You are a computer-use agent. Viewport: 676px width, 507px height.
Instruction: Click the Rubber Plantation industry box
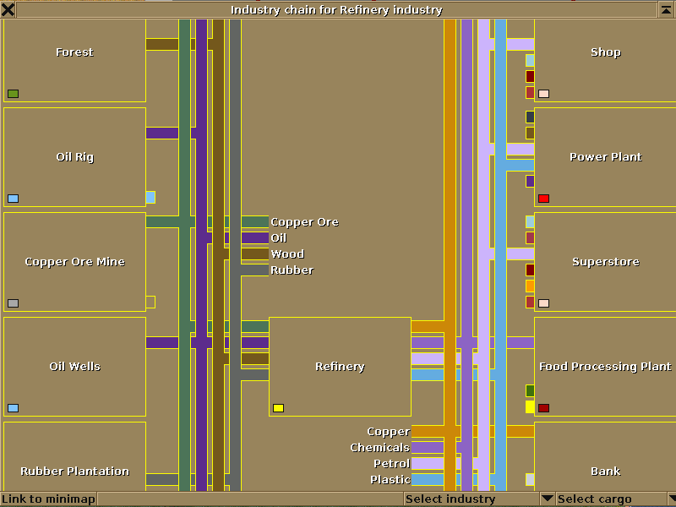pos(74,456)
